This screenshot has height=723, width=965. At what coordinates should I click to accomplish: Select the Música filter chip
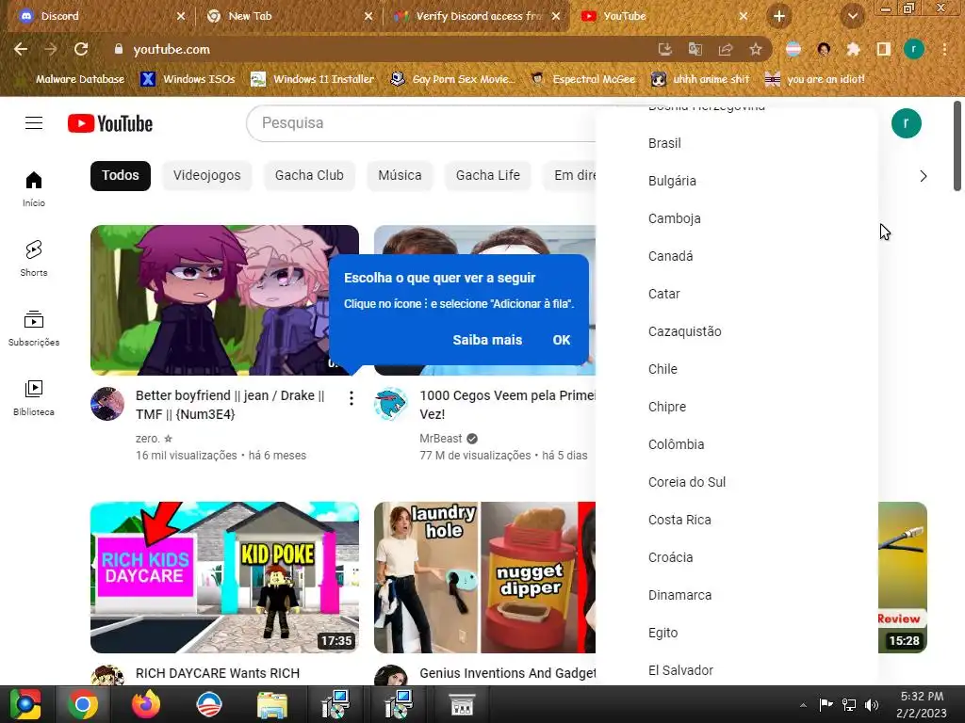400,176
